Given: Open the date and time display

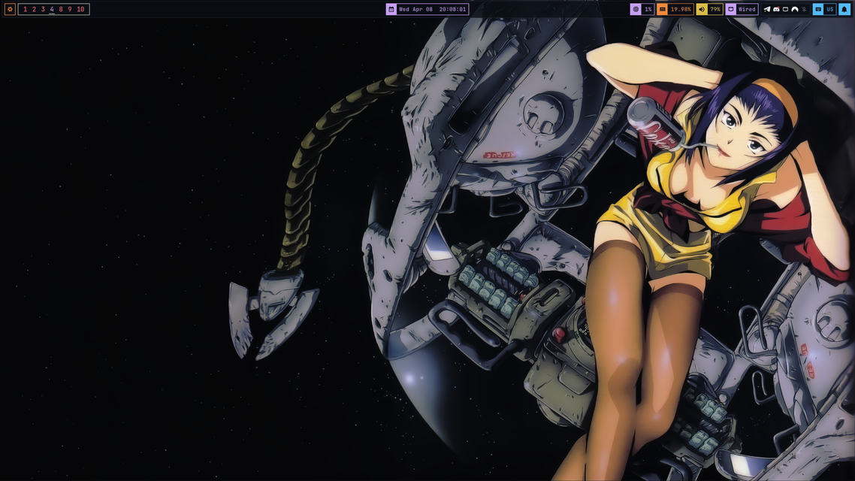Looking at the screenshot, I should click(x=432, y=9).
